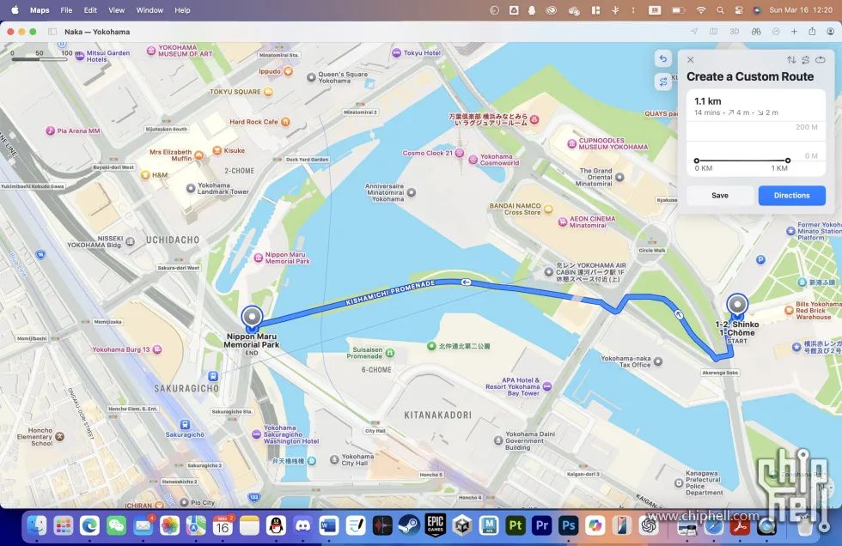
Task: Open the Window menu
Action: point(149,10)
